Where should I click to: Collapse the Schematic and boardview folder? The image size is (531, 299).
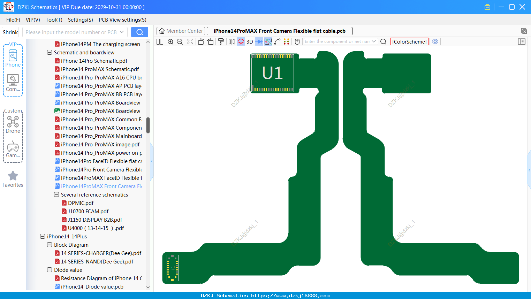pyautogui.click(x=50, y=53)
